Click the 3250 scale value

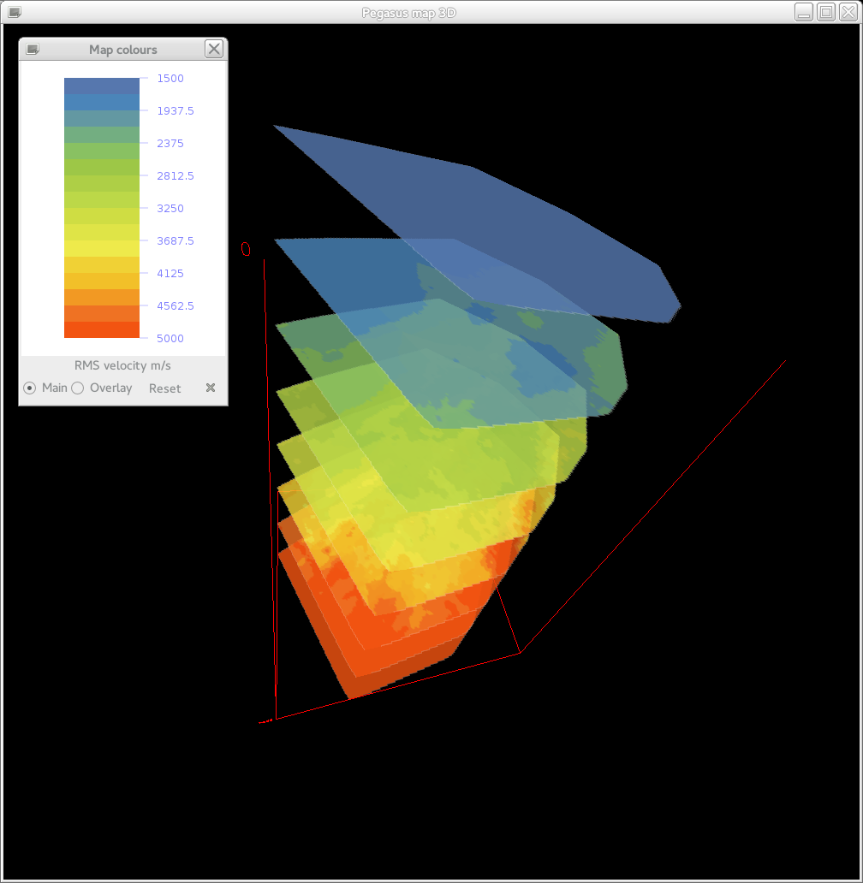pos(170,209)
